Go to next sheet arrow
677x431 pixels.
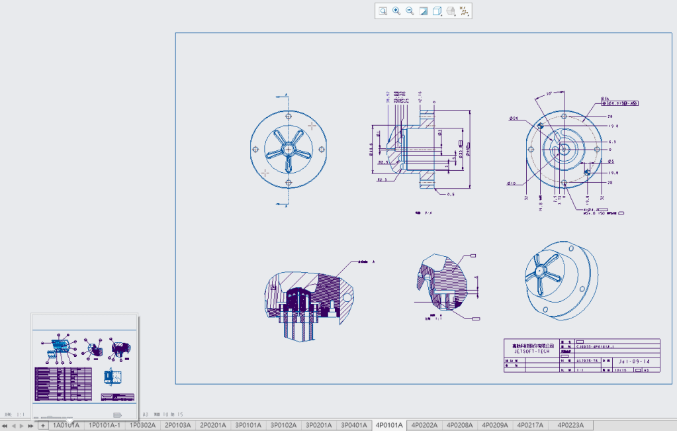coord(22,426)
